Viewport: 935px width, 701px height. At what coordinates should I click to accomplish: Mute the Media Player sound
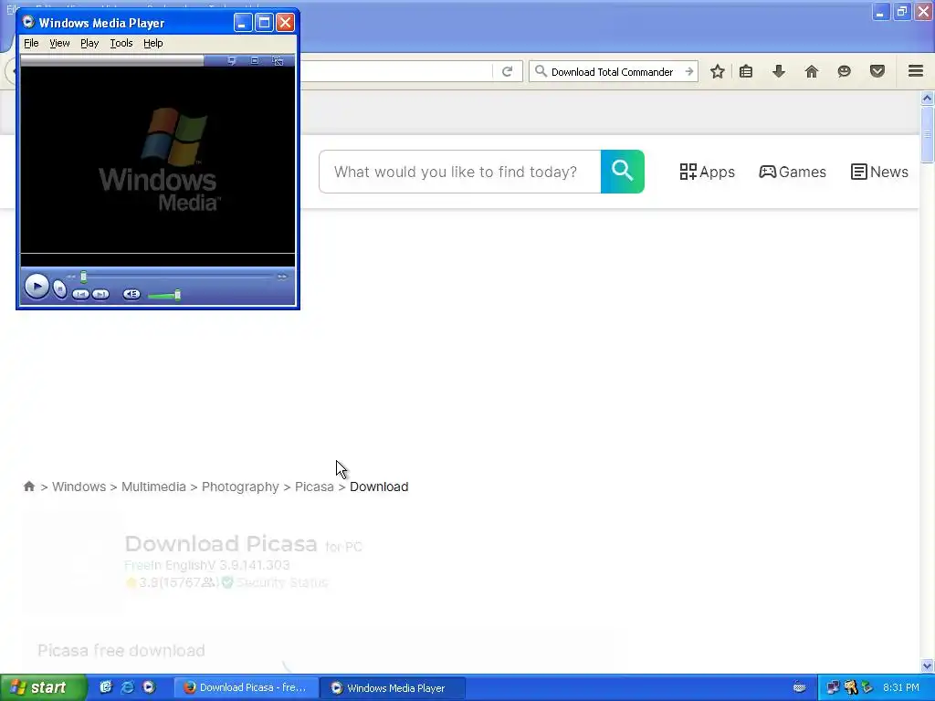(x=131, y=295)
